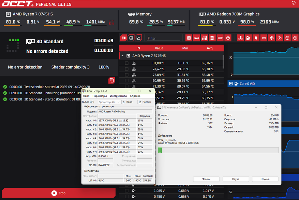Tick checkbox for 80,99 °C sensor row
Viewport: 299px width, 200px height.
click(x=126, y=80)
